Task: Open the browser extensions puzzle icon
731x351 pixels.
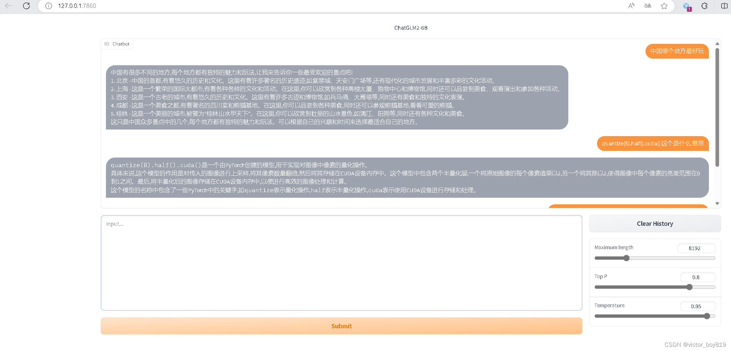Action: coord(704,6)
